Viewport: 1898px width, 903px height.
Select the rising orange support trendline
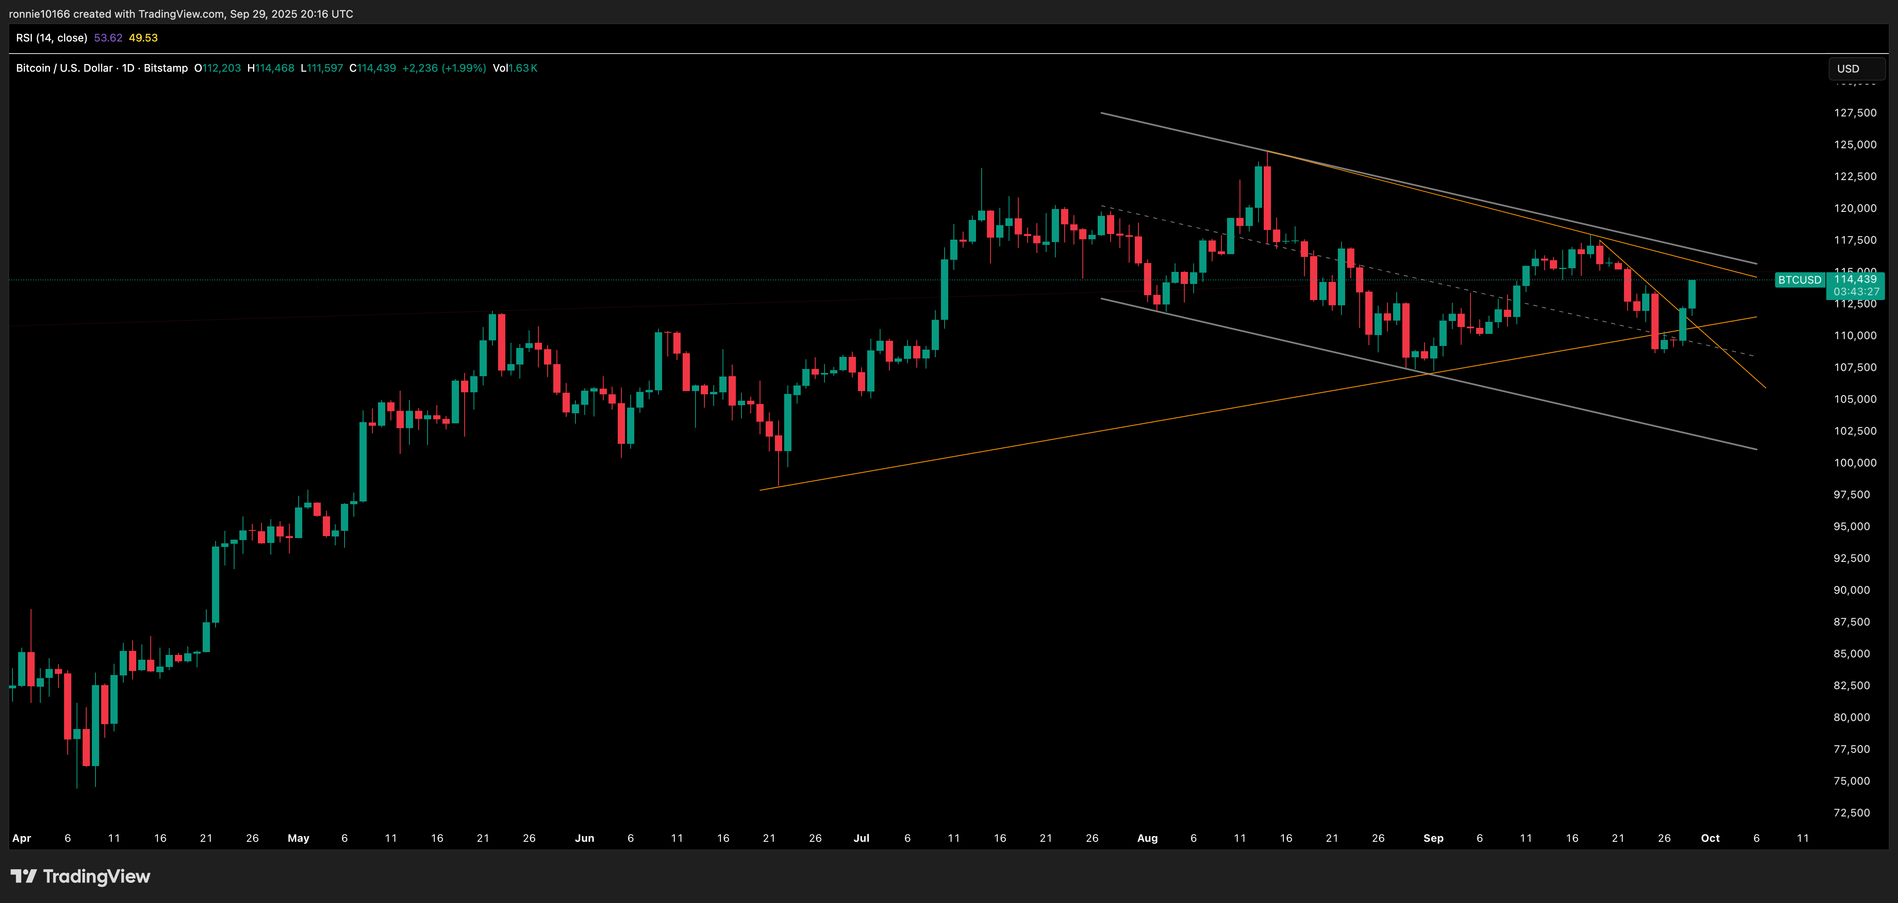click(x=1032, y=442)
